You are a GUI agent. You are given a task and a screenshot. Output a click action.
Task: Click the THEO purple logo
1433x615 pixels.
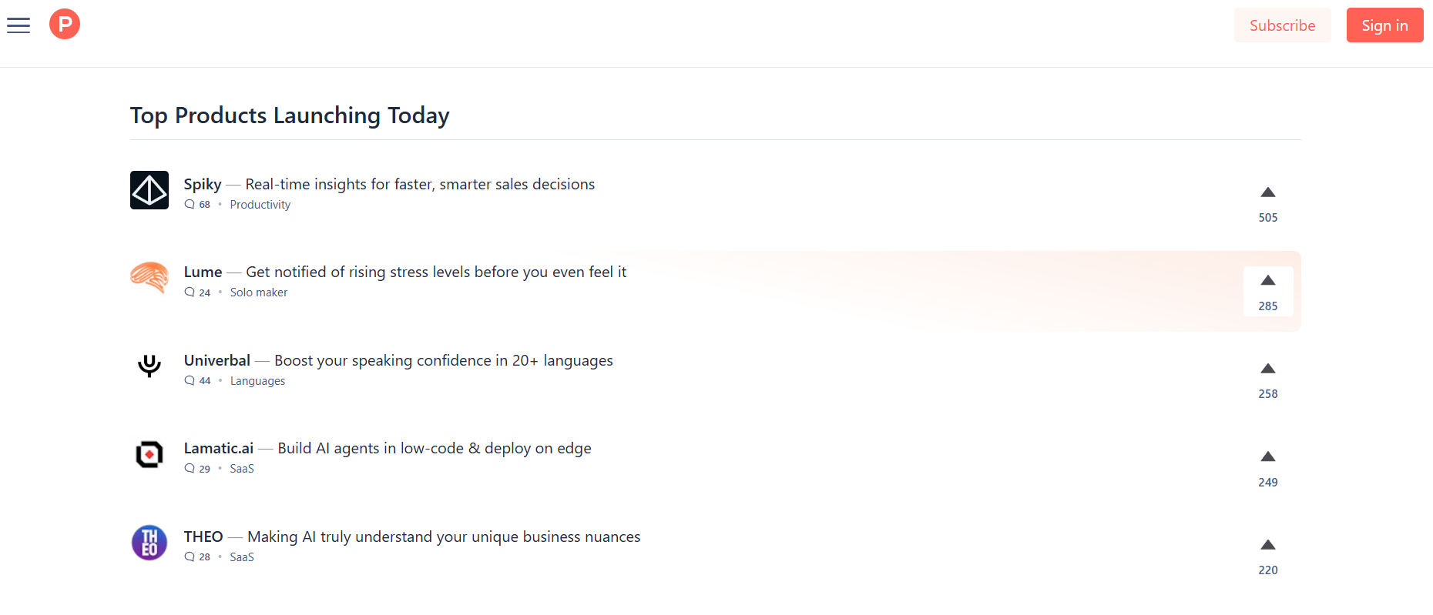[x=149, y=543]
